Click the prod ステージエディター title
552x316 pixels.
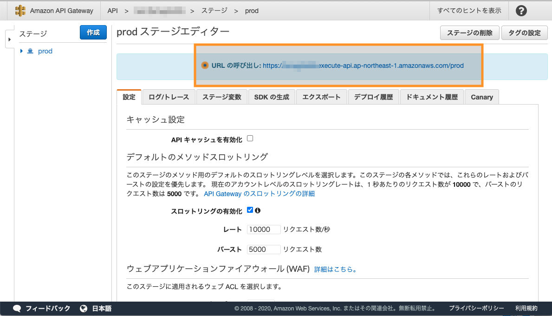173,32
